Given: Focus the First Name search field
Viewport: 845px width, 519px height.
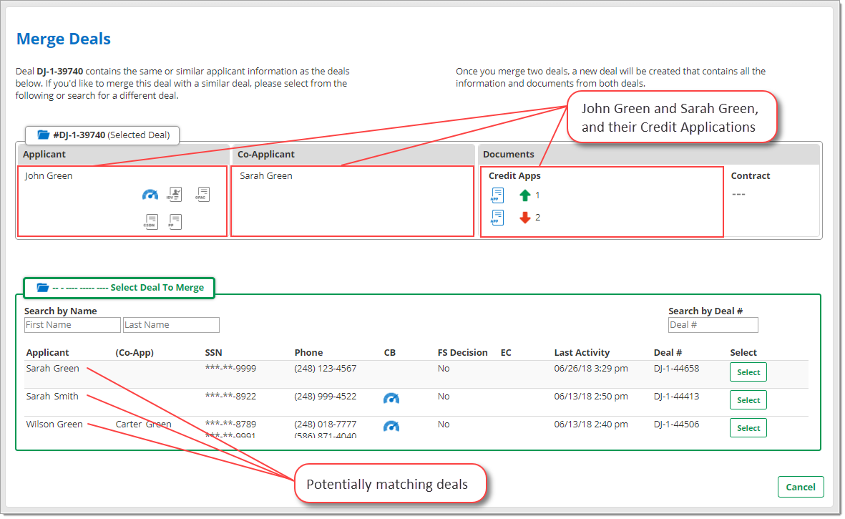Looking at the screenshot, I should pyautogui.click(x=72, y=325).
